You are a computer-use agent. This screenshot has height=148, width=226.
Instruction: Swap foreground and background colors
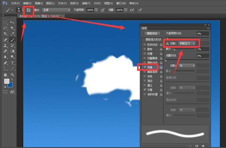[12, 79]
